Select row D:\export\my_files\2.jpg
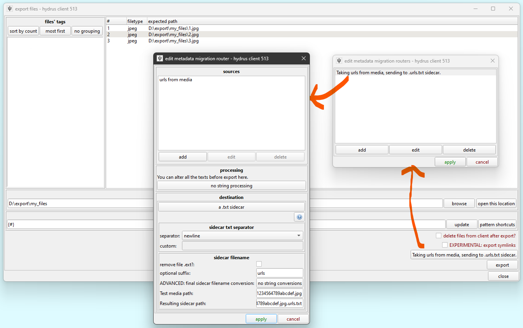The width and height of the screenshot is (523, 328). 312,35
